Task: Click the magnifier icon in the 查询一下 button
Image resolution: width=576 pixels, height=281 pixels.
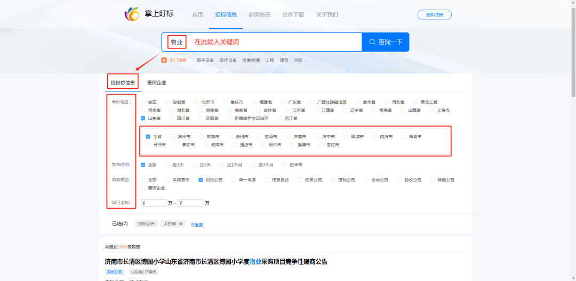Action: 372,42
